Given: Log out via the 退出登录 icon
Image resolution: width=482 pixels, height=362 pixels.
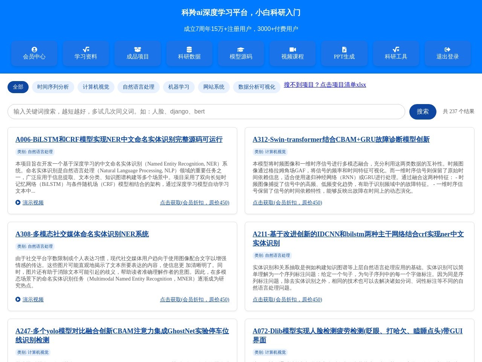Looking at the screenshot, I should pos(447,53).
